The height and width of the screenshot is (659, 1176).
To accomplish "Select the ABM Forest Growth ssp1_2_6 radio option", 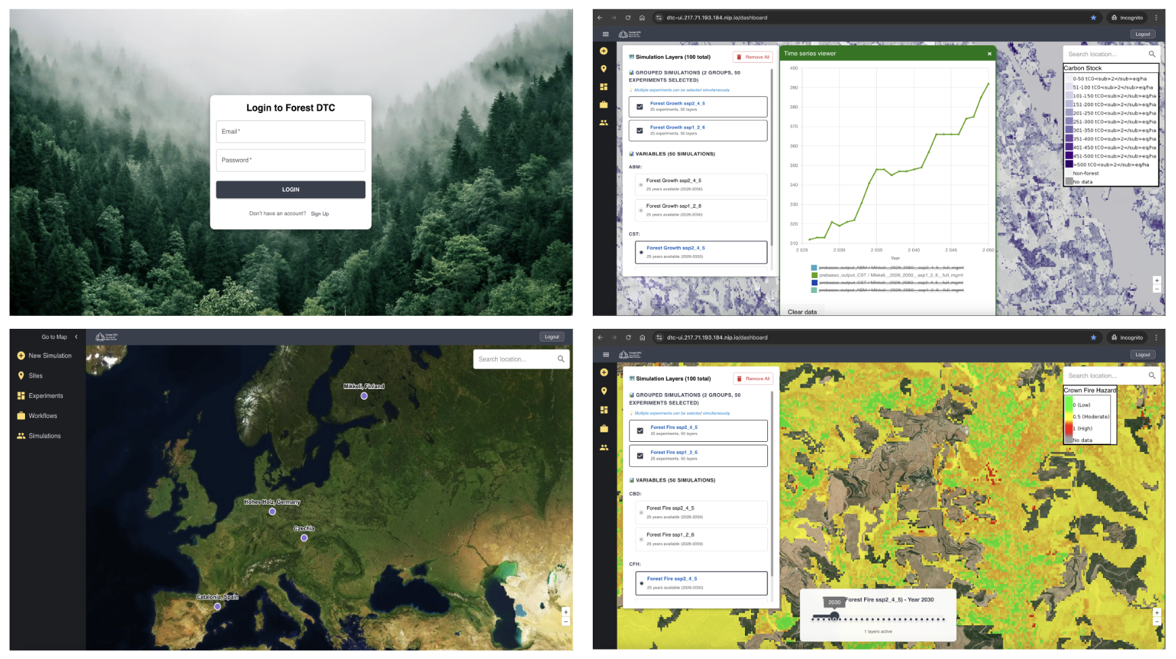I will pos(641,210).
